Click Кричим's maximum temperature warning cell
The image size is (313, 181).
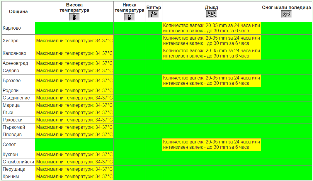pos(74,177)
